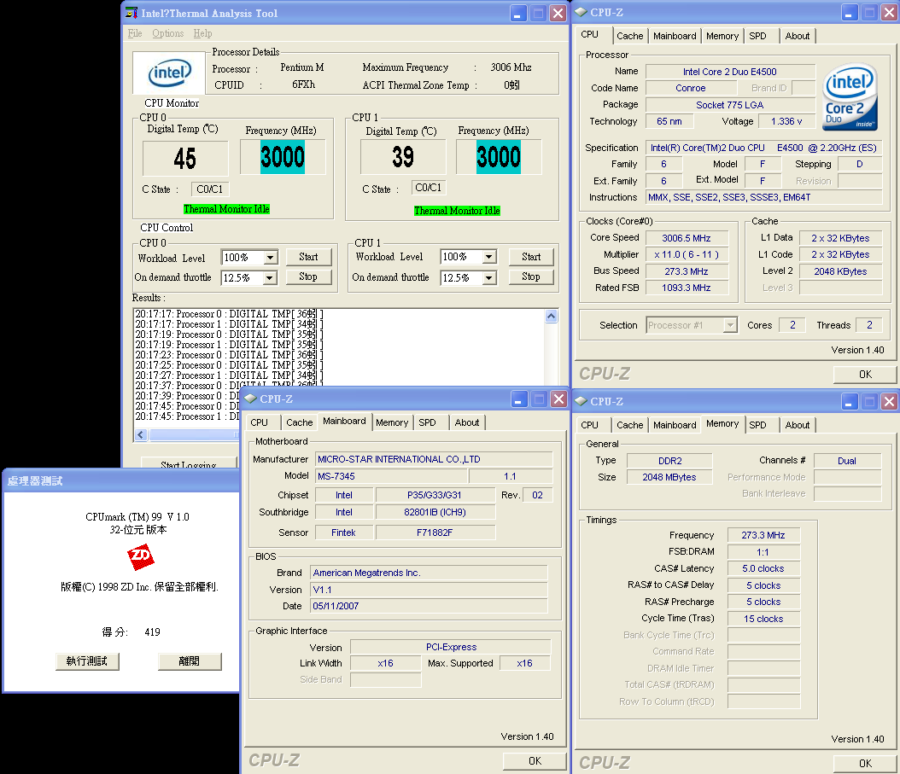Click the CAS# Latency 5.0 clocks field
This screenshot has width=900, height=774.
click(x=763, y=568)
